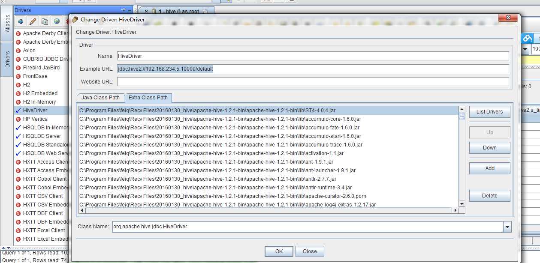Screen dimensions: 540x263
Task: Close the Change Driver dialog window
Action: 508,18
